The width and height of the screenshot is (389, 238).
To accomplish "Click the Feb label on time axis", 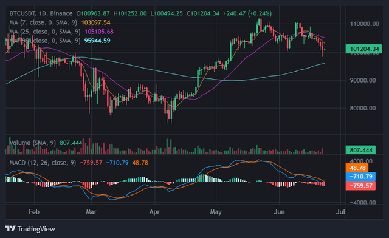I will [34, 212].
